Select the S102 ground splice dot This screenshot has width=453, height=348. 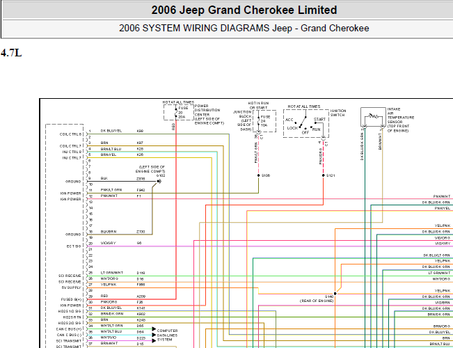coord(159,182)
